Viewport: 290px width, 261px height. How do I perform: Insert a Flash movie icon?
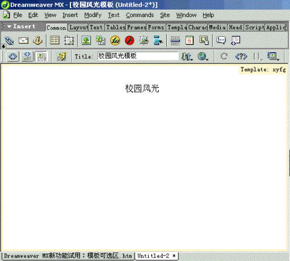click(129, 40)
